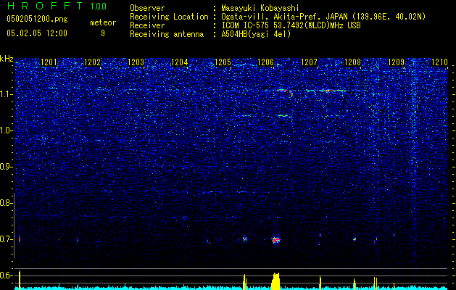Select the date stamp 05.02.05 12:00

(37, 33)
